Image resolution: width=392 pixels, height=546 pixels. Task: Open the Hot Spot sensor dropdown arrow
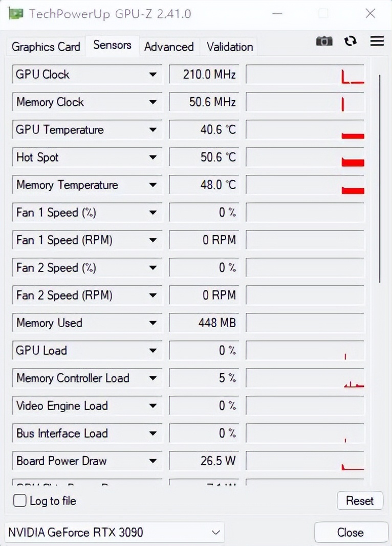pos(153,157)
